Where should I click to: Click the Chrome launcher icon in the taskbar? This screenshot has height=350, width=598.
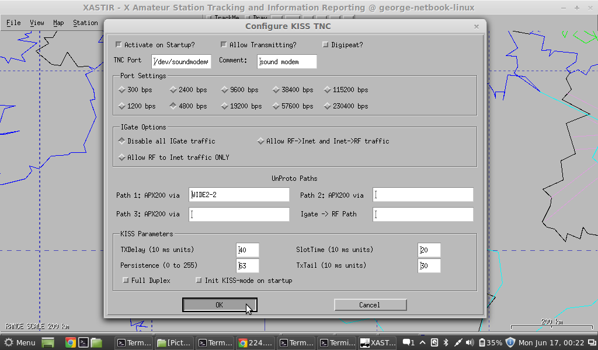pos(70,342)
